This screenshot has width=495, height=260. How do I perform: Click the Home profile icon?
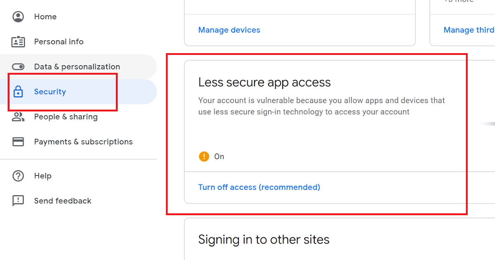[x=18, y=17]
